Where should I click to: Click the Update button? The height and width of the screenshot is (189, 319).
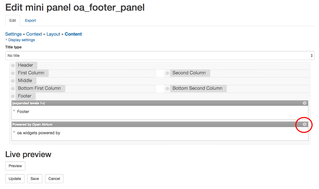[15, 178]
